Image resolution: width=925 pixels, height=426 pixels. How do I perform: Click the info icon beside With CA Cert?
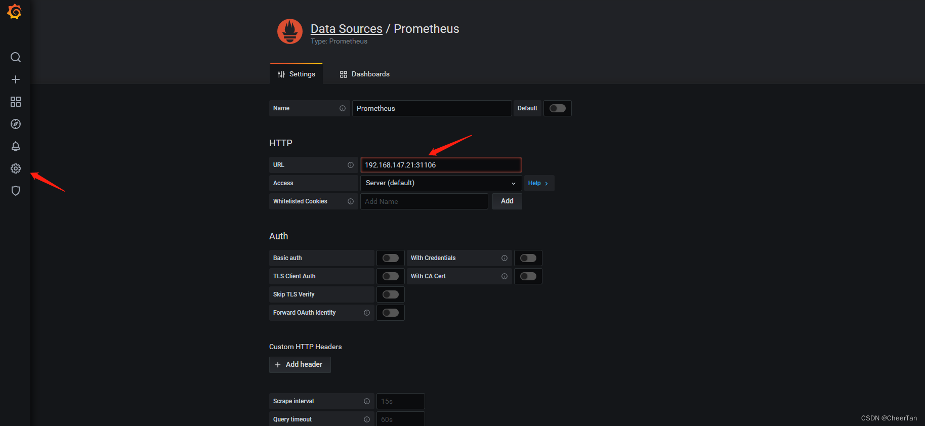504,276
